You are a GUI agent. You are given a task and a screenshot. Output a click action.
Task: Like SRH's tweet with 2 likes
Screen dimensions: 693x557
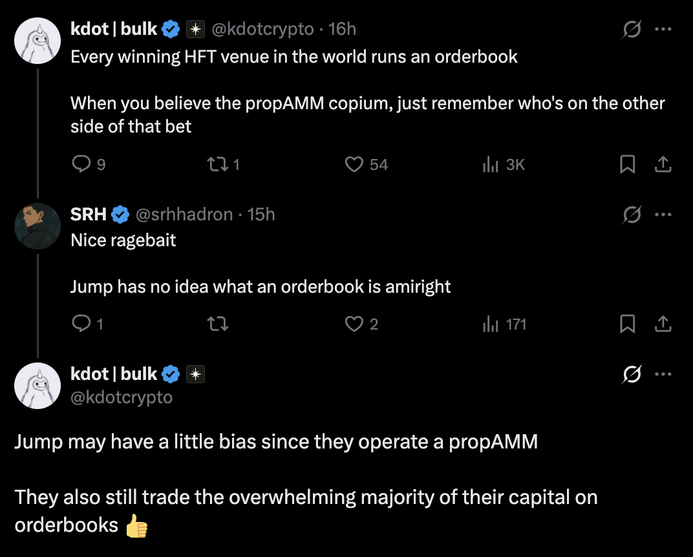[x=354, y=324]
